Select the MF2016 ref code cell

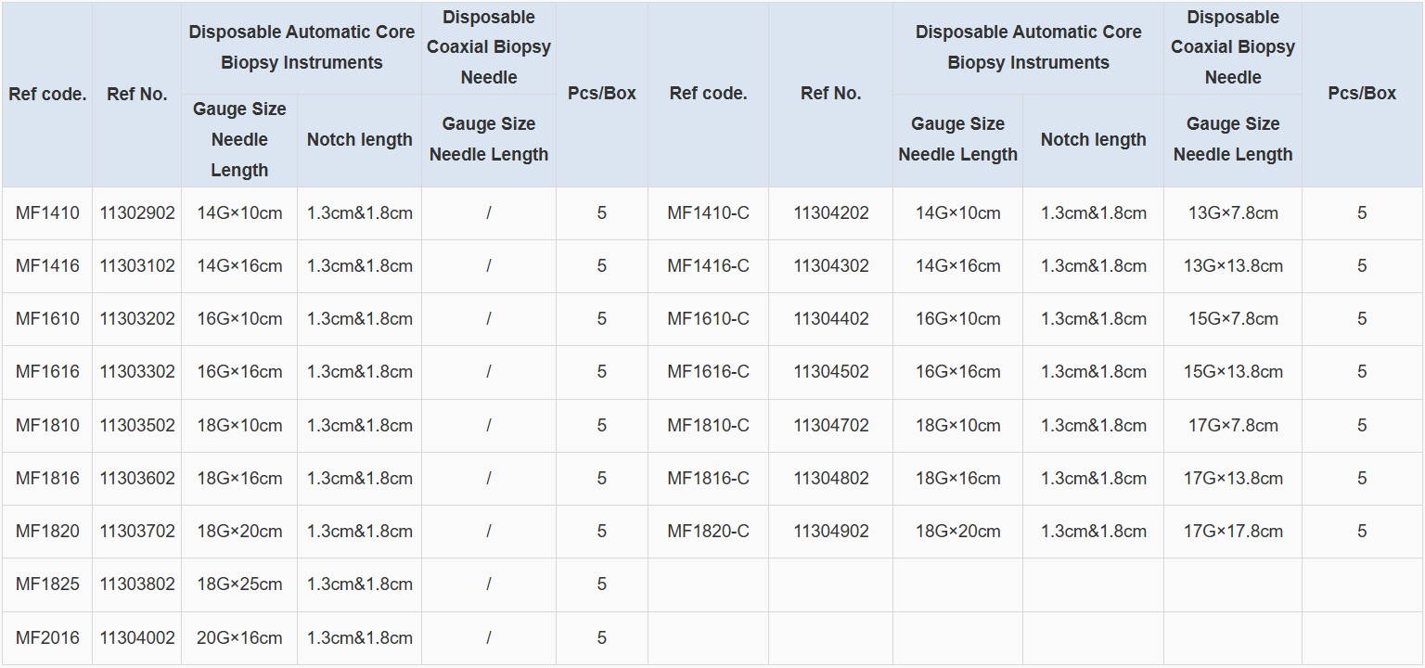point(47,637)
